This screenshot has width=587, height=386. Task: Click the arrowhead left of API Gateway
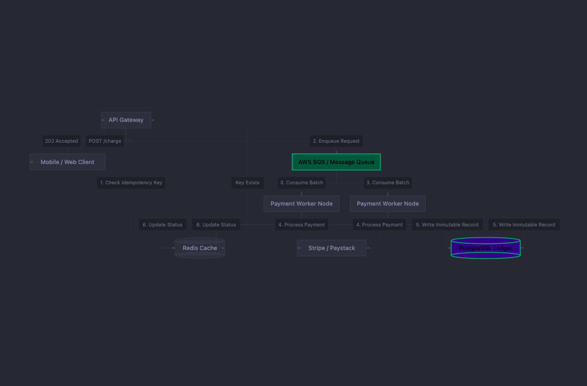point(102,120)
